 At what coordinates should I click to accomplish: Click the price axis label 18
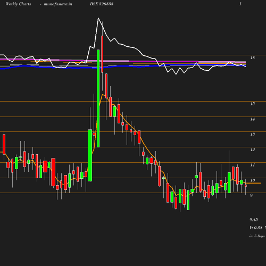(253, 57)
